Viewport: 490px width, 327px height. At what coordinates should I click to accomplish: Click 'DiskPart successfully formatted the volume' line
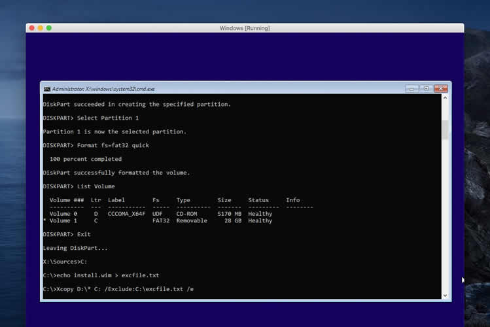click(x=116, y=173)
